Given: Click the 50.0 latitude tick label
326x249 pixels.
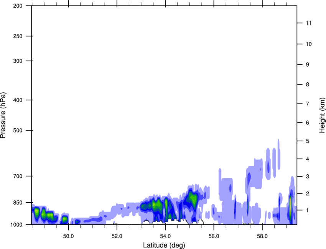Looking at the screenshot, I should click(x=68, y=236).
